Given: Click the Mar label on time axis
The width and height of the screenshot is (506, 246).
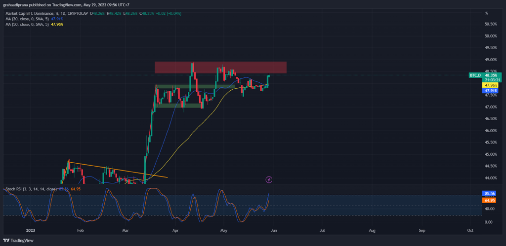Looking at the screenshot, I should click(126, 231).
